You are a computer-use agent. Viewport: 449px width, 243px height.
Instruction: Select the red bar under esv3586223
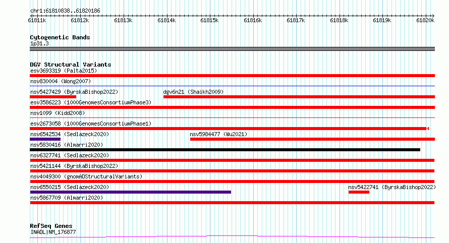[232, 107]
